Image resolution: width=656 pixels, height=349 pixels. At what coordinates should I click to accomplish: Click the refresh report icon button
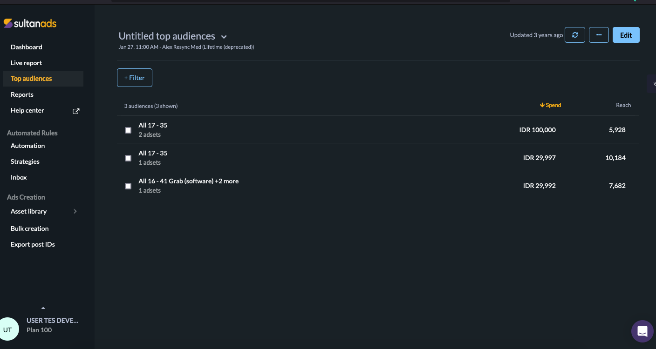575,35
